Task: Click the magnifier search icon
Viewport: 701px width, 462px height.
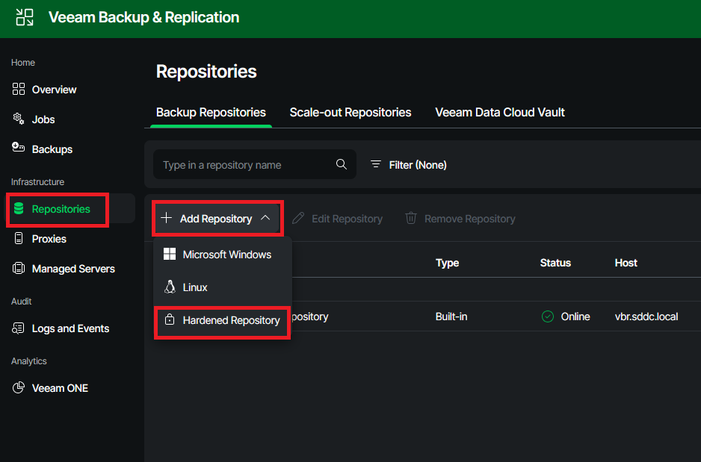Action: point(342,165)
